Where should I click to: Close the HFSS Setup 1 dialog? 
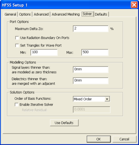134,5
